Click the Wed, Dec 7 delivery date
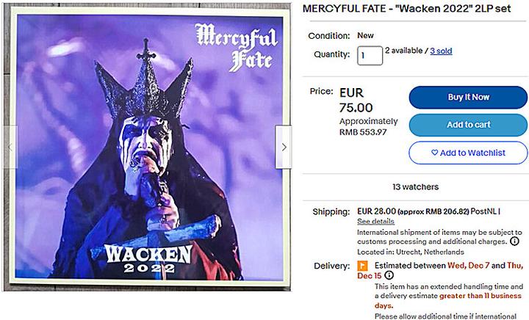529x320 pixels. point(468,266)
